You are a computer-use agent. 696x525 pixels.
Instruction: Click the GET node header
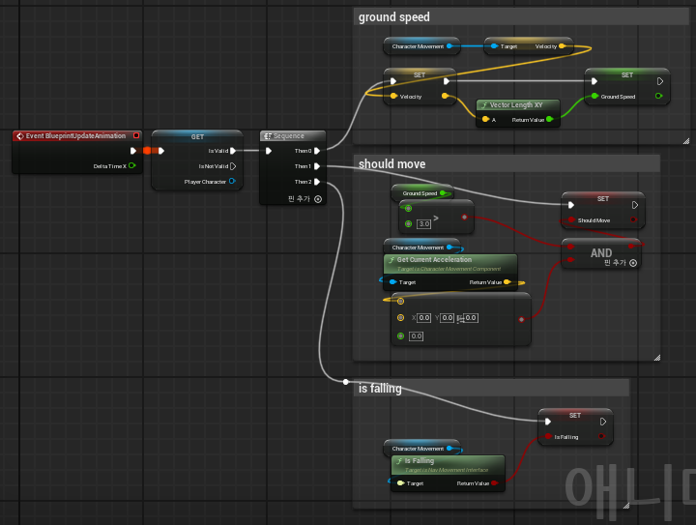pyautogui.click(x=197, y=136)
